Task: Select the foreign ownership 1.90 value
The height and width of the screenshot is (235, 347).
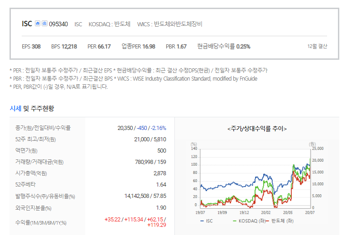Action: 161,208
